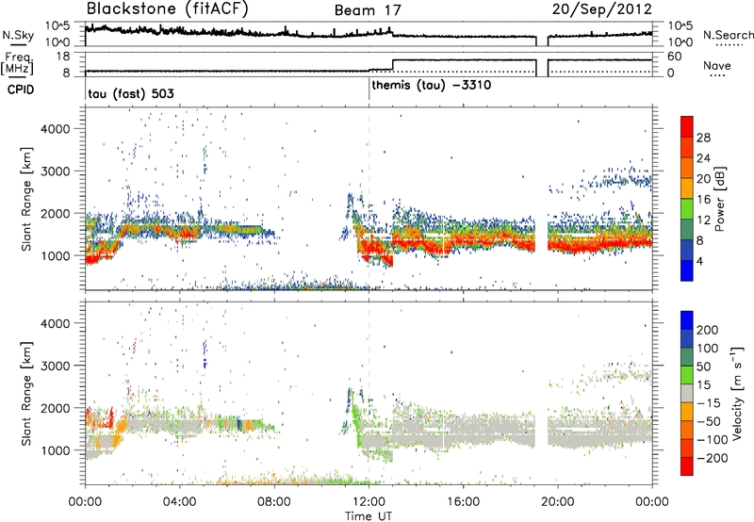Click the '60' Nave axis tick
This screenshot has height=522, width=754.
674,57
